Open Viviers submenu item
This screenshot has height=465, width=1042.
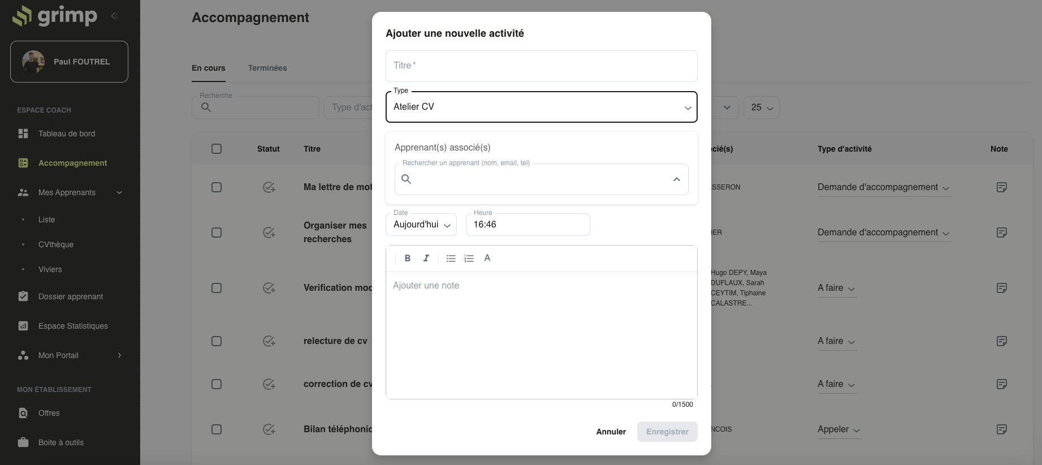50,269
